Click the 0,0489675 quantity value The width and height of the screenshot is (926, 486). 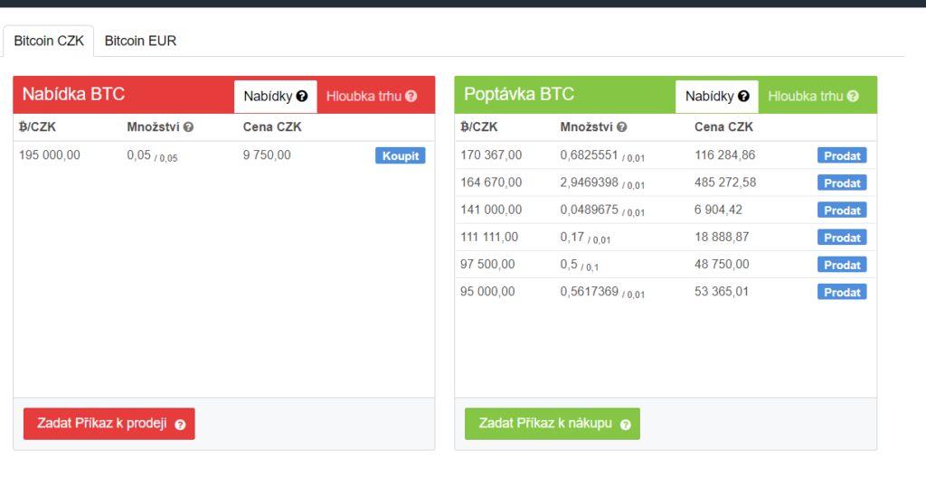[x=590, y=210]
